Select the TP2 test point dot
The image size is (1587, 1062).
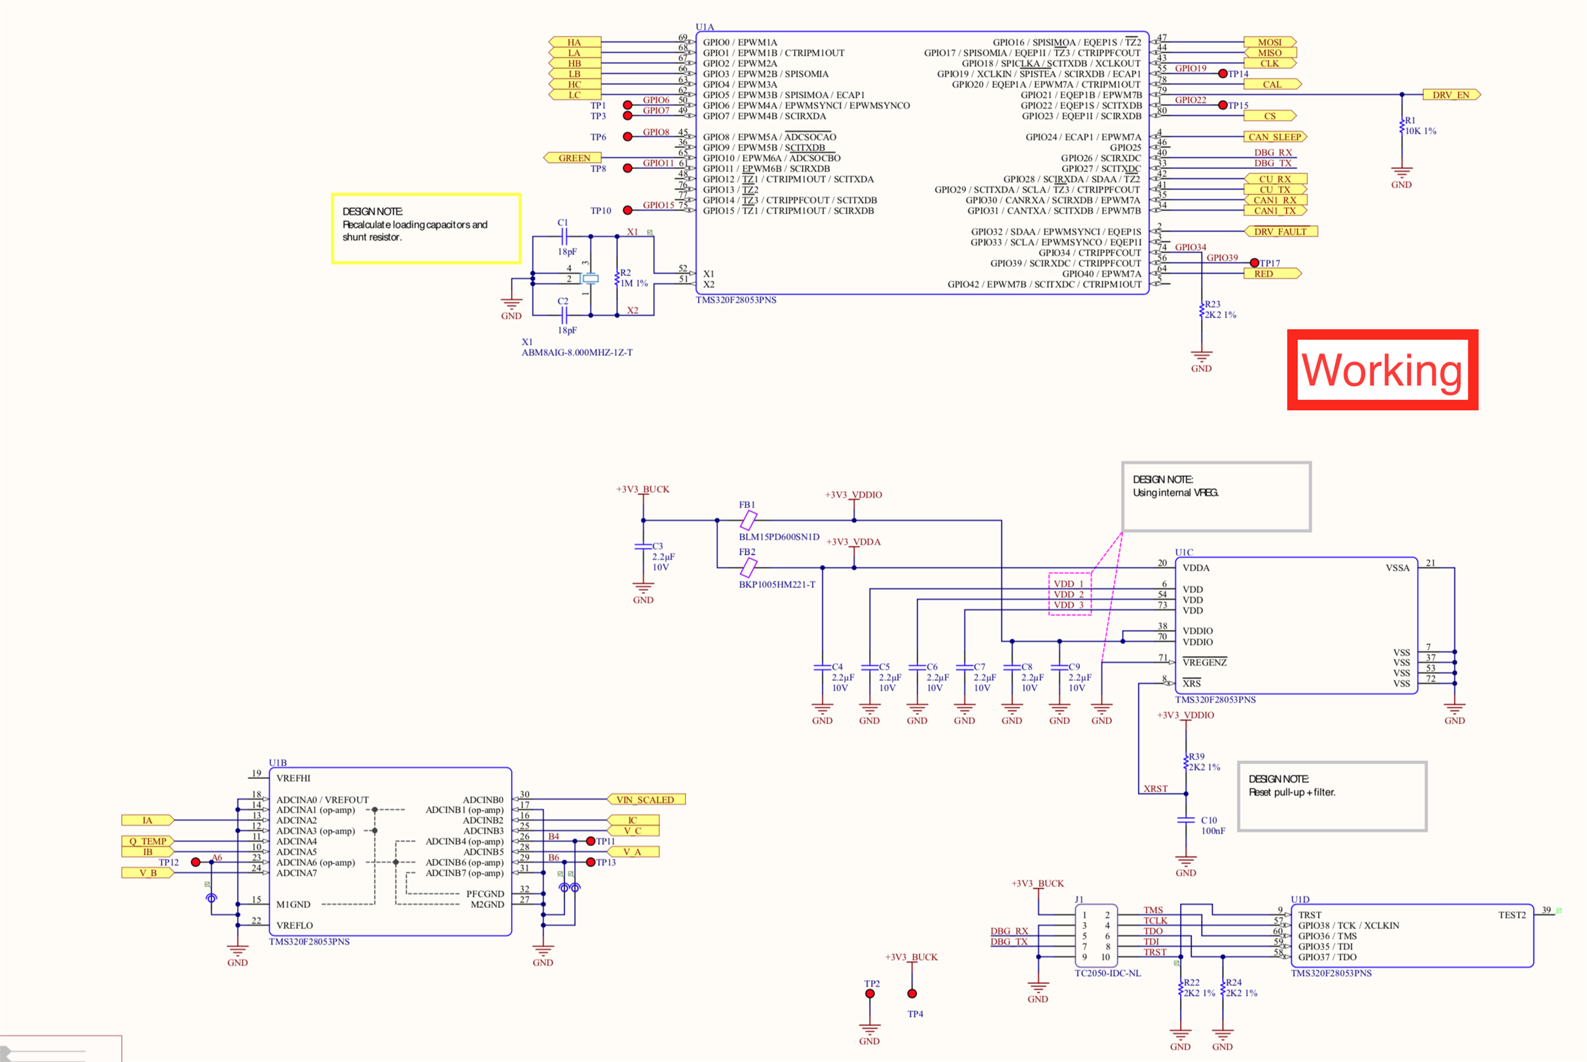[870, 994]
